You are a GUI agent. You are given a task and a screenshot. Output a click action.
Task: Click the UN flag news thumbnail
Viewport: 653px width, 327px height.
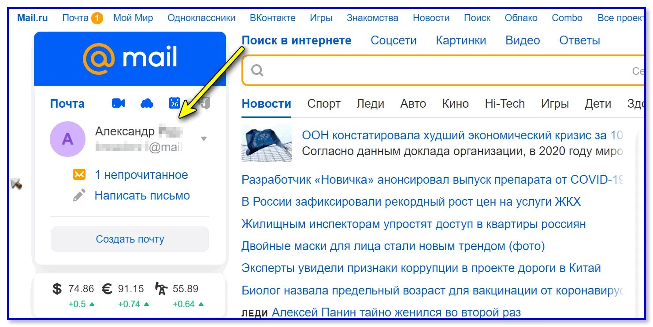(x=267, y=143)
